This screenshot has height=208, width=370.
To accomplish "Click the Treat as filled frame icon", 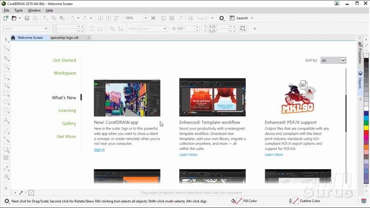I will (x=243, y=28).
